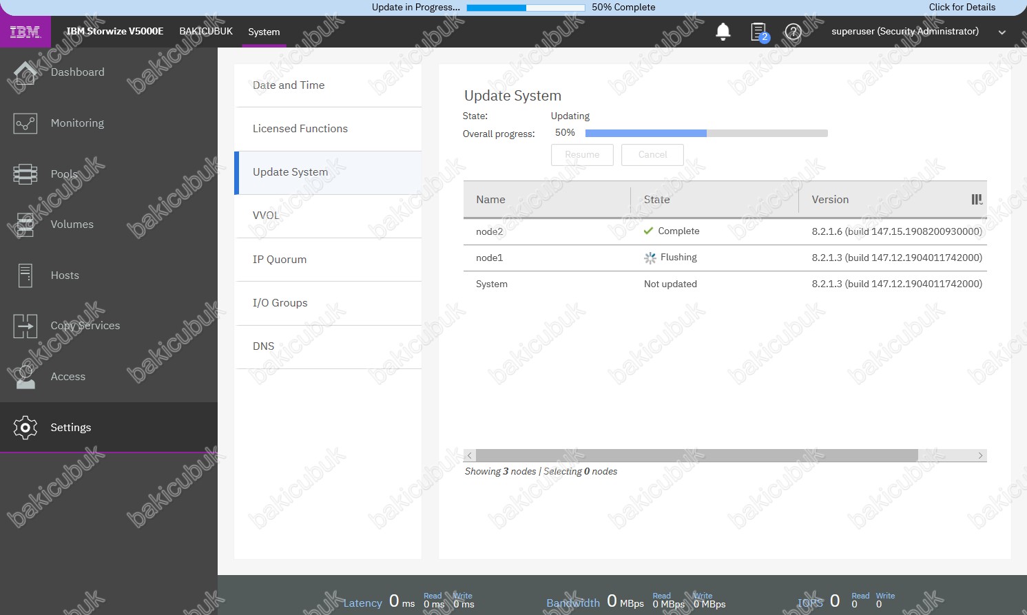Click the Flushing spinner icon for node1
The image size is (1027, 615).
coord(650,258)
